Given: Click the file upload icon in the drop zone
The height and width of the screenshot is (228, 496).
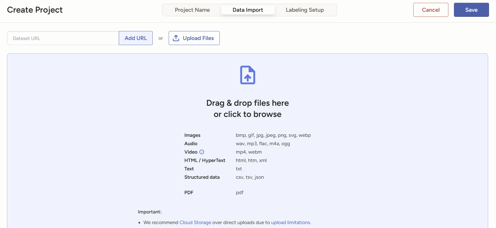Looking at the screenshot, I should click(248, 75).
